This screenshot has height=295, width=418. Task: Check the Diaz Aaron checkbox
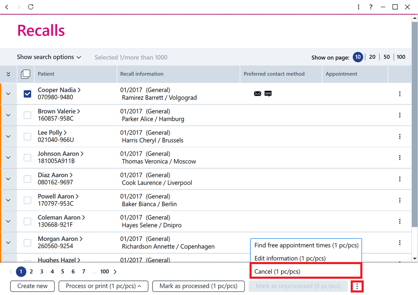coord(28,179)
